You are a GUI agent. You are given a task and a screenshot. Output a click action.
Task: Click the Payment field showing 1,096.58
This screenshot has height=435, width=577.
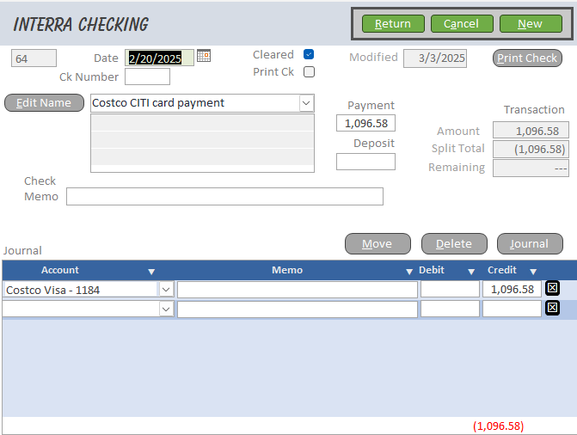(365, 123)
